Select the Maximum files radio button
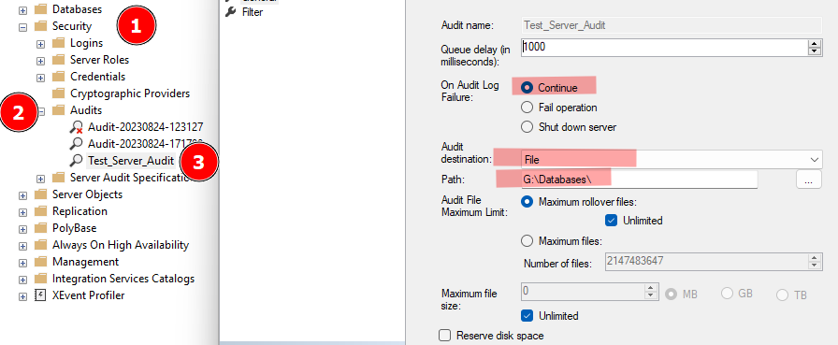The height and width of the screenshot is (345, 838). (527, 241)
